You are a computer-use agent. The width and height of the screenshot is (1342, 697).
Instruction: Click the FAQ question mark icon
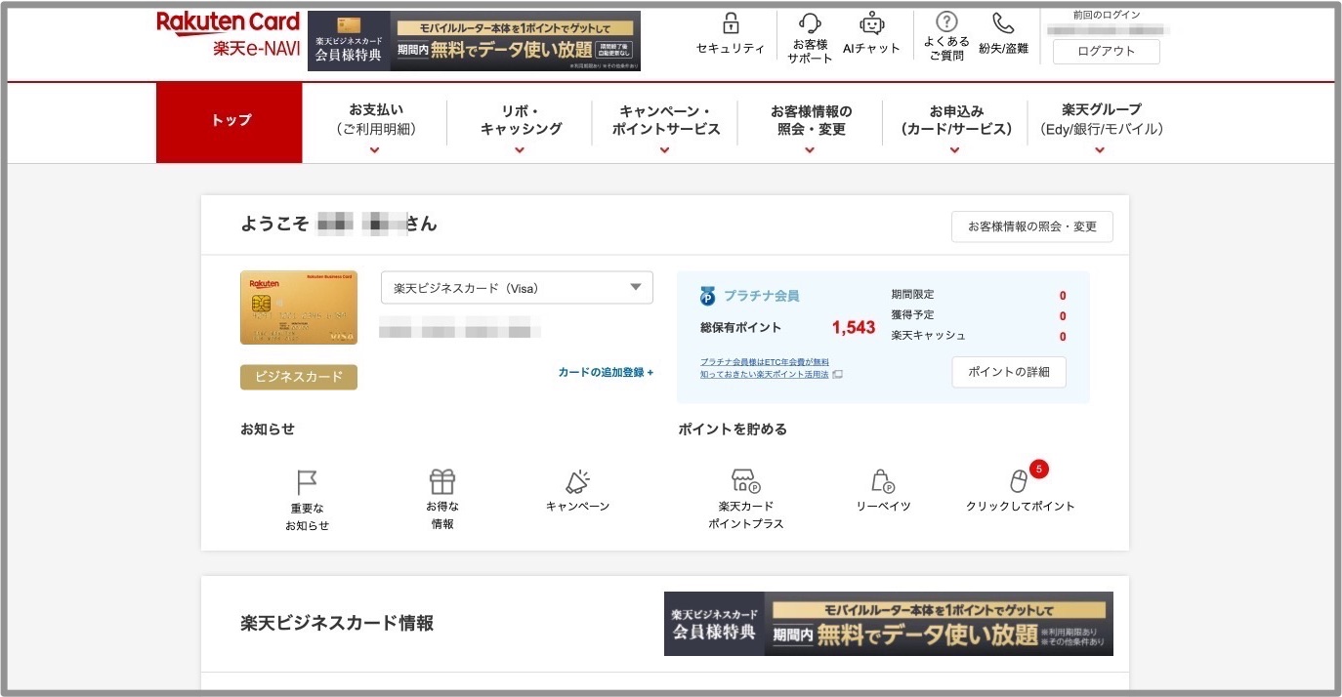click(x=945, y=22)
